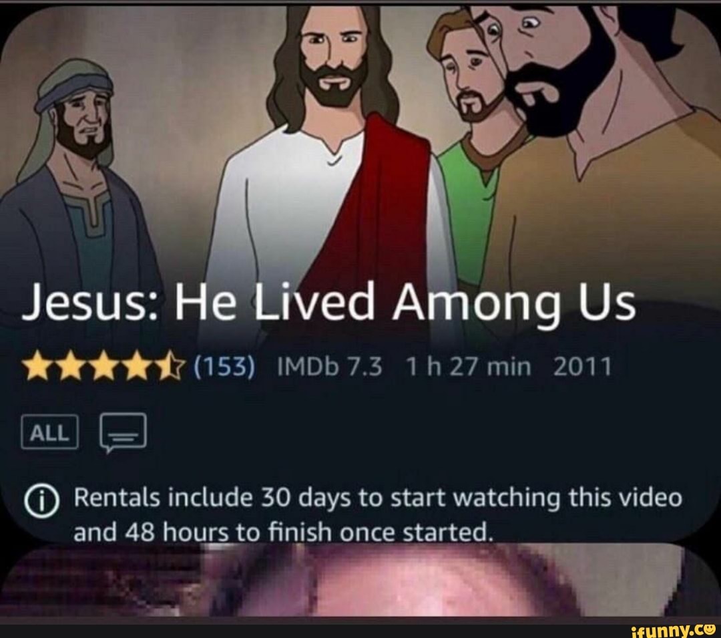Click the Jesus figure in white robe

(x=331, y=152)
